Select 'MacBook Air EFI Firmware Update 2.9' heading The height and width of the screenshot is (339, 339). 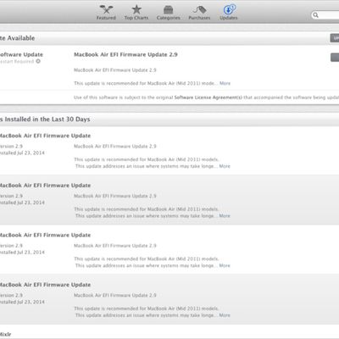(125, 54)
